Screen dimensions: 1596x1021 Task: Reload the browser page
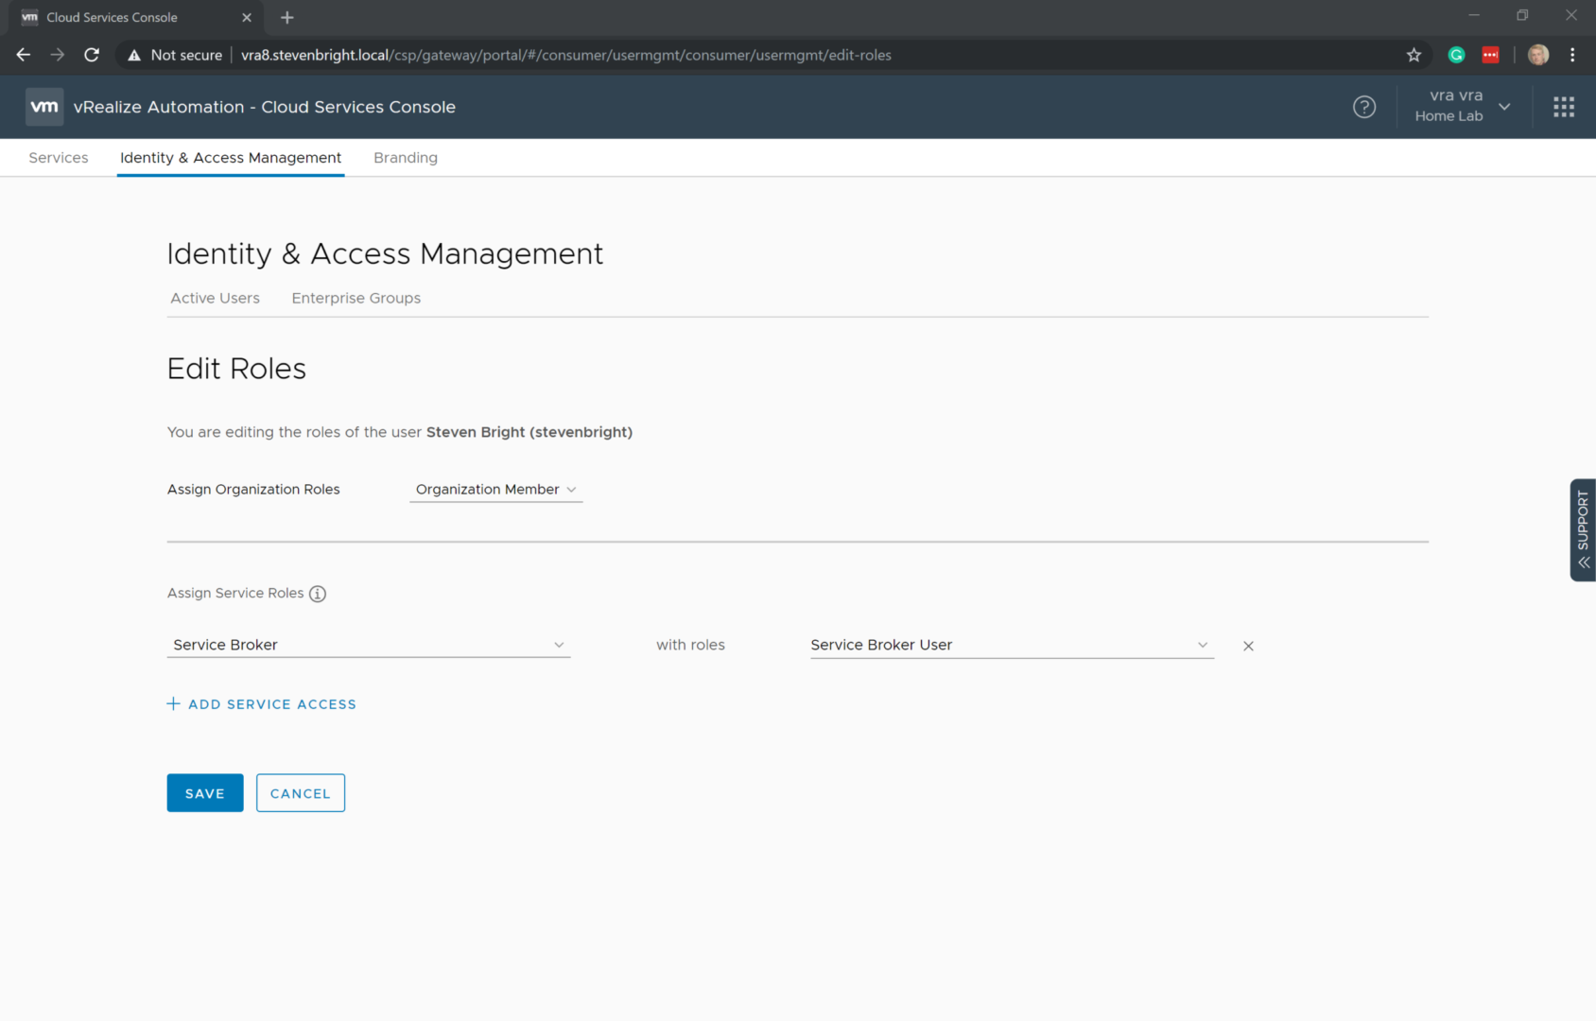coord(92,55)
